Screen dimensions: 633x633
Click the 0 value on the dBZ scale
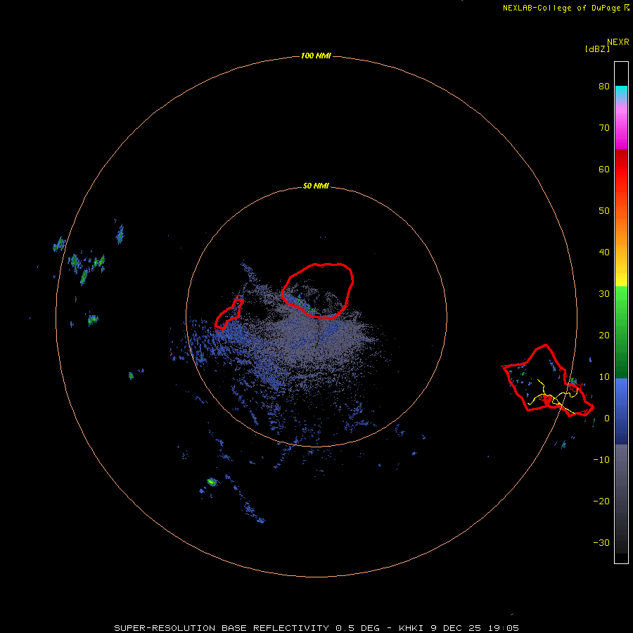click(607, 418)
